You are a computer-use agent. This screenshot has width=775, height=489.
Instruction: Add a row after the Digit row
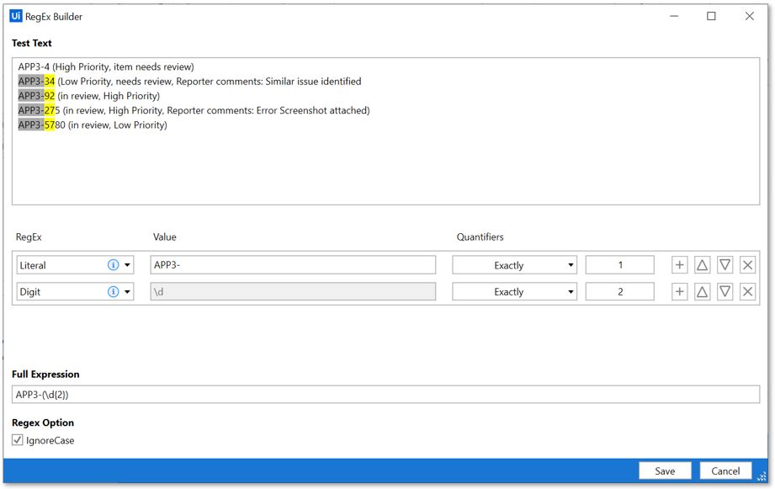click(679, 292)
